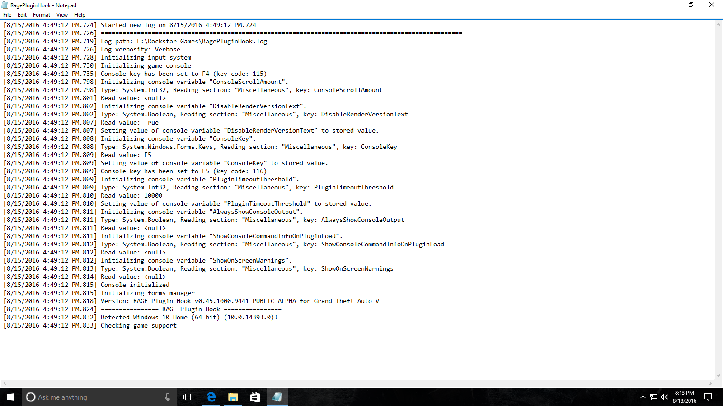Click the vertical scrollbar up arrow
The image size is (723, 406).
(718, 24)
